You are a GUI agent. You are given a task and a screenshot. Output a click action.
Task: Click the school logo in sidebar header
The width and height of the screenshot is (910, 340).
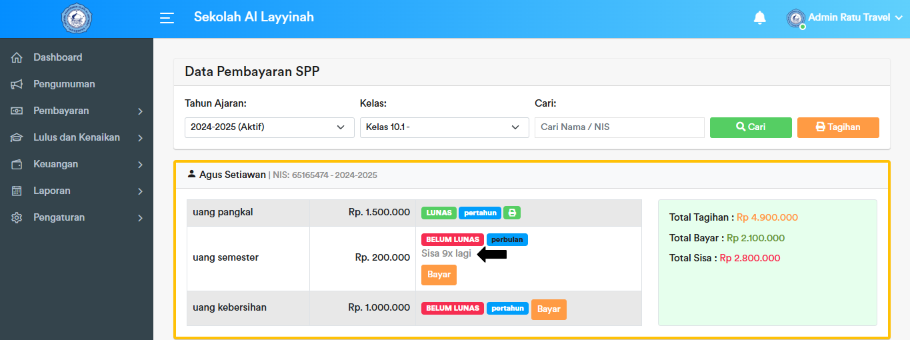[77, 19]
